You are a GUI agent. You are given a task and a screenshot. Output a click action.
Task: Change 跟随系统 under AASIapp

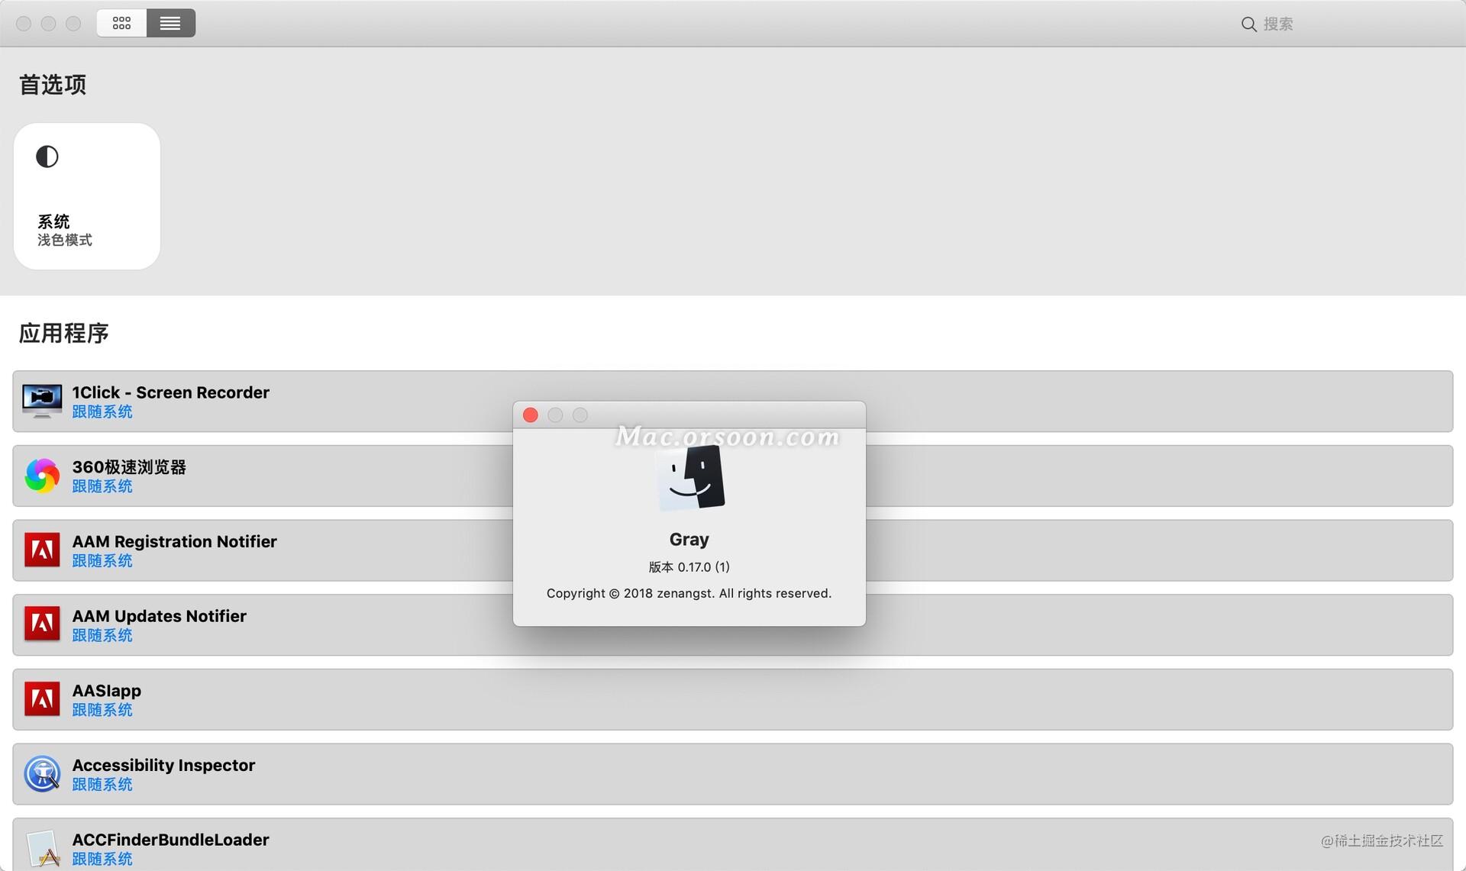click(x=102, y=710)
